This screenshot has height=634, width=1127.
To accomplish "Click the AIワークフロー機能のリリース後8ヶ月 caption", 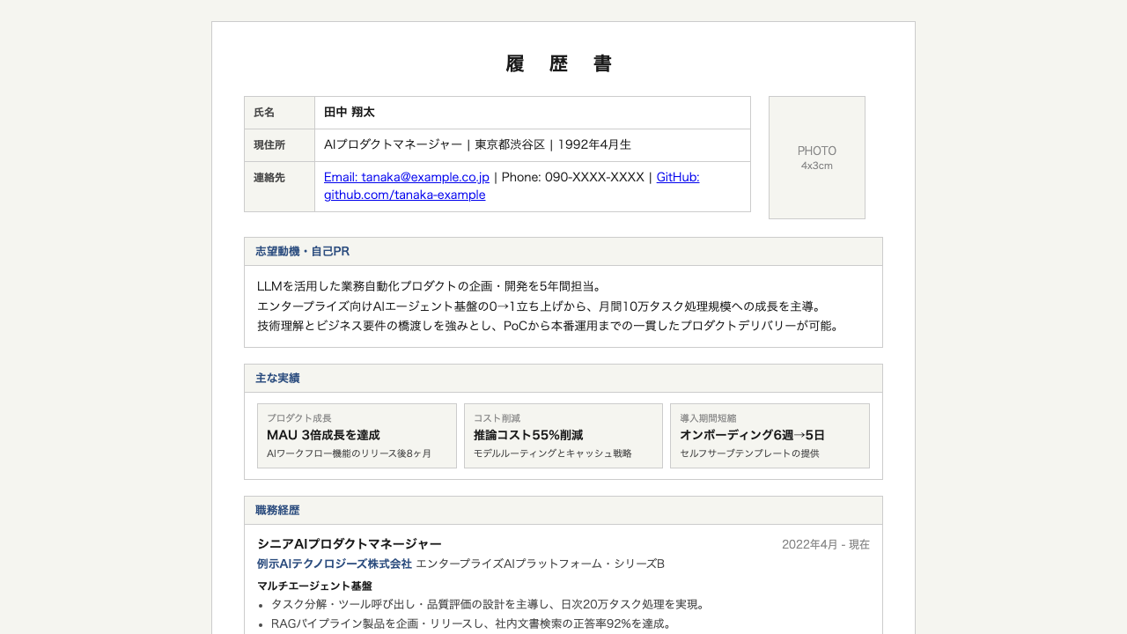I will coord(350,453).
